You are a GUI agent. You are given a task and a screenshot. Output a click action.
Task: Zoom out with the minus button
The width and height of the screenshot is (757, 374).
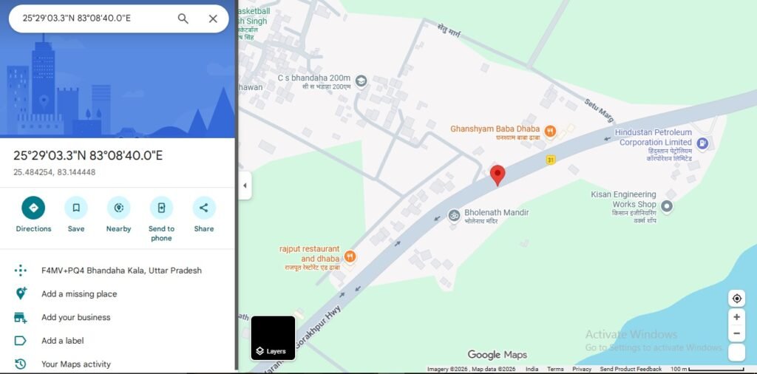(x=737, y=333)
